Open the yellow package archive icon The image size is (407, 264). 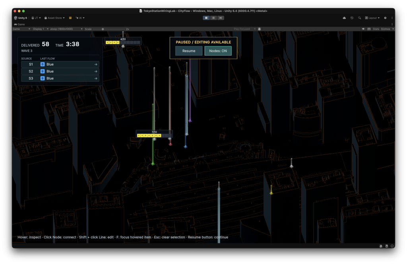[x=70, y=18]
